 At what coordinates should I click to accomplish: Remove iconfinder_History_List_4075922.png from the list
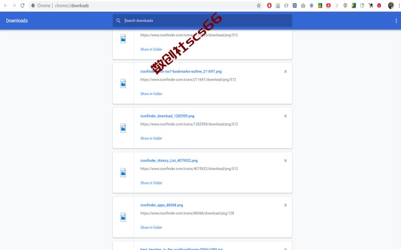point(286,161)
